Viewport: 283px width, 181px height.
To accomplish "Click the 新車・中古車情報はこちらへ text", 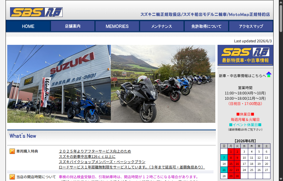I will coord(242,76).
